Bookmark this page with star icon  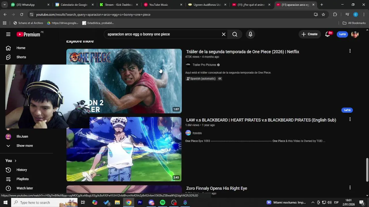pos(323,14)
